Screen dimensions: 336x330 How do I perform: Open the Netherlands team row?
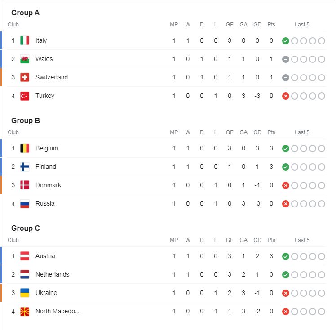click(164, 274)
